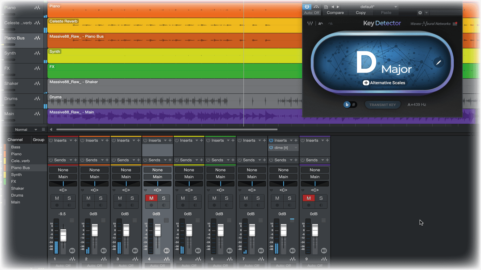Image resolution: width=481 pixels, height=270 pixels.
Task: Open the plugin window settings gear
Action: (x=420, y=13)
